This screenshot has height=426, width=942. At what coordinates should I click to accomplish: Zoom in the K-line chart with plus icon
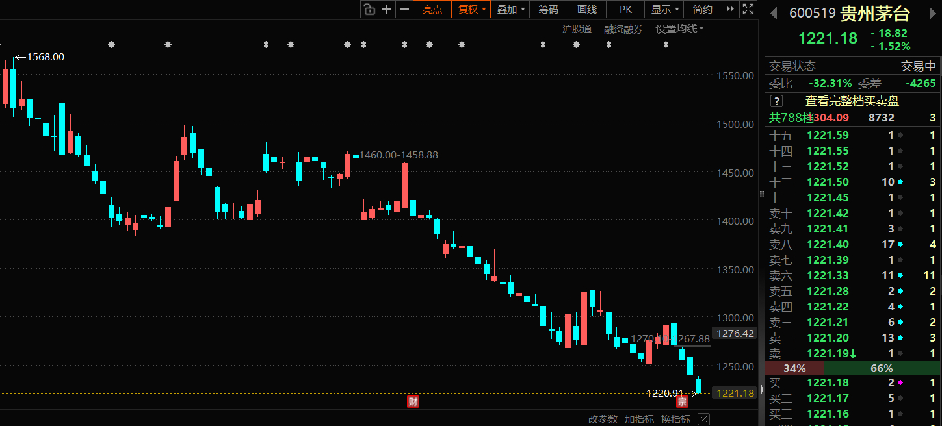[387, 9]
